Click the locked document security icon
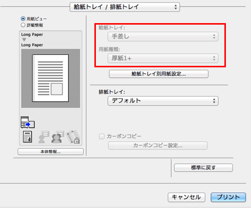Image resolution: width=251 pixels, height=208 pixels. (x=73, y=137)
